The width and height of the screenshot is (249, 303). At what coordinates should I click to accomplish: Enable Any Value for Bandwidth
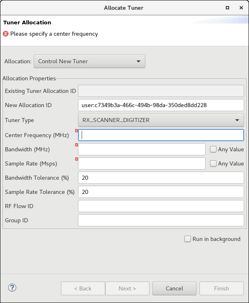213,149
